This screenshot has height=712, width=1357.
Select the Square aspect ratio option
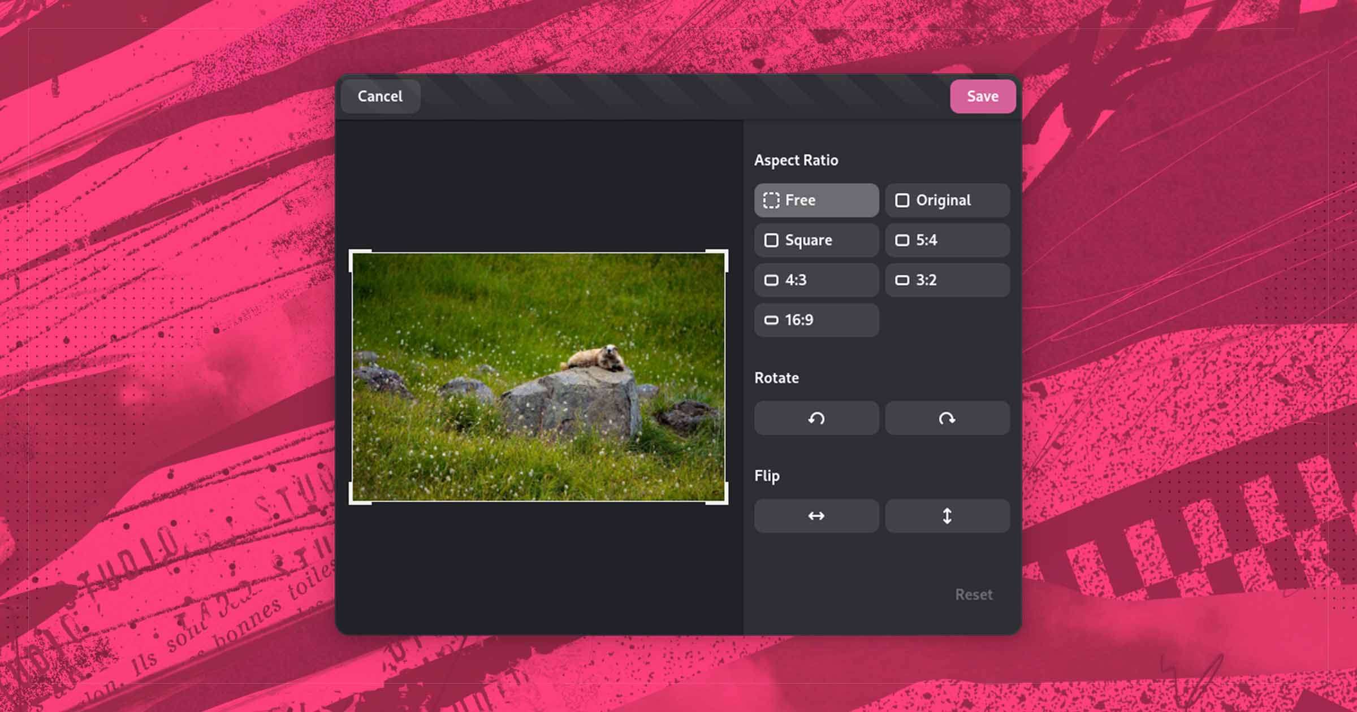(x=816, y=240)
